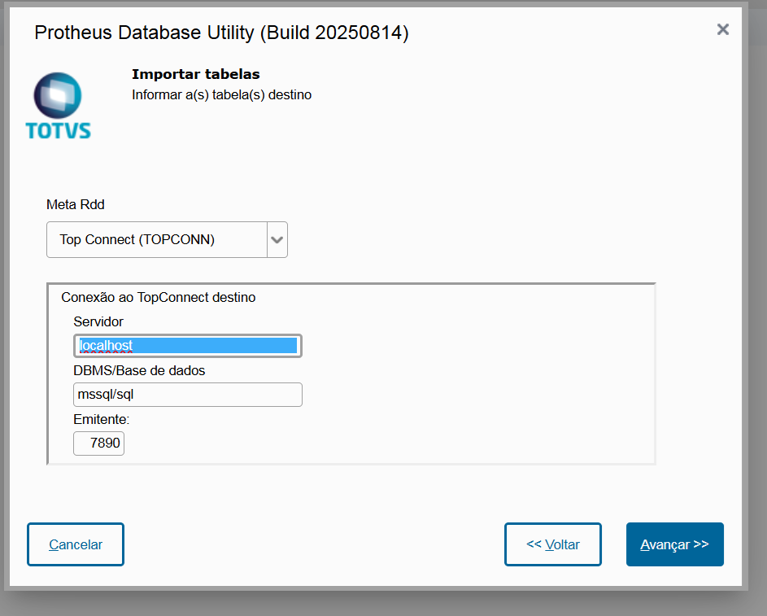Image resolution: width=767 pixels, height=616 pixels.
Task: Click the Meta Rdd label
Action: 76,204
